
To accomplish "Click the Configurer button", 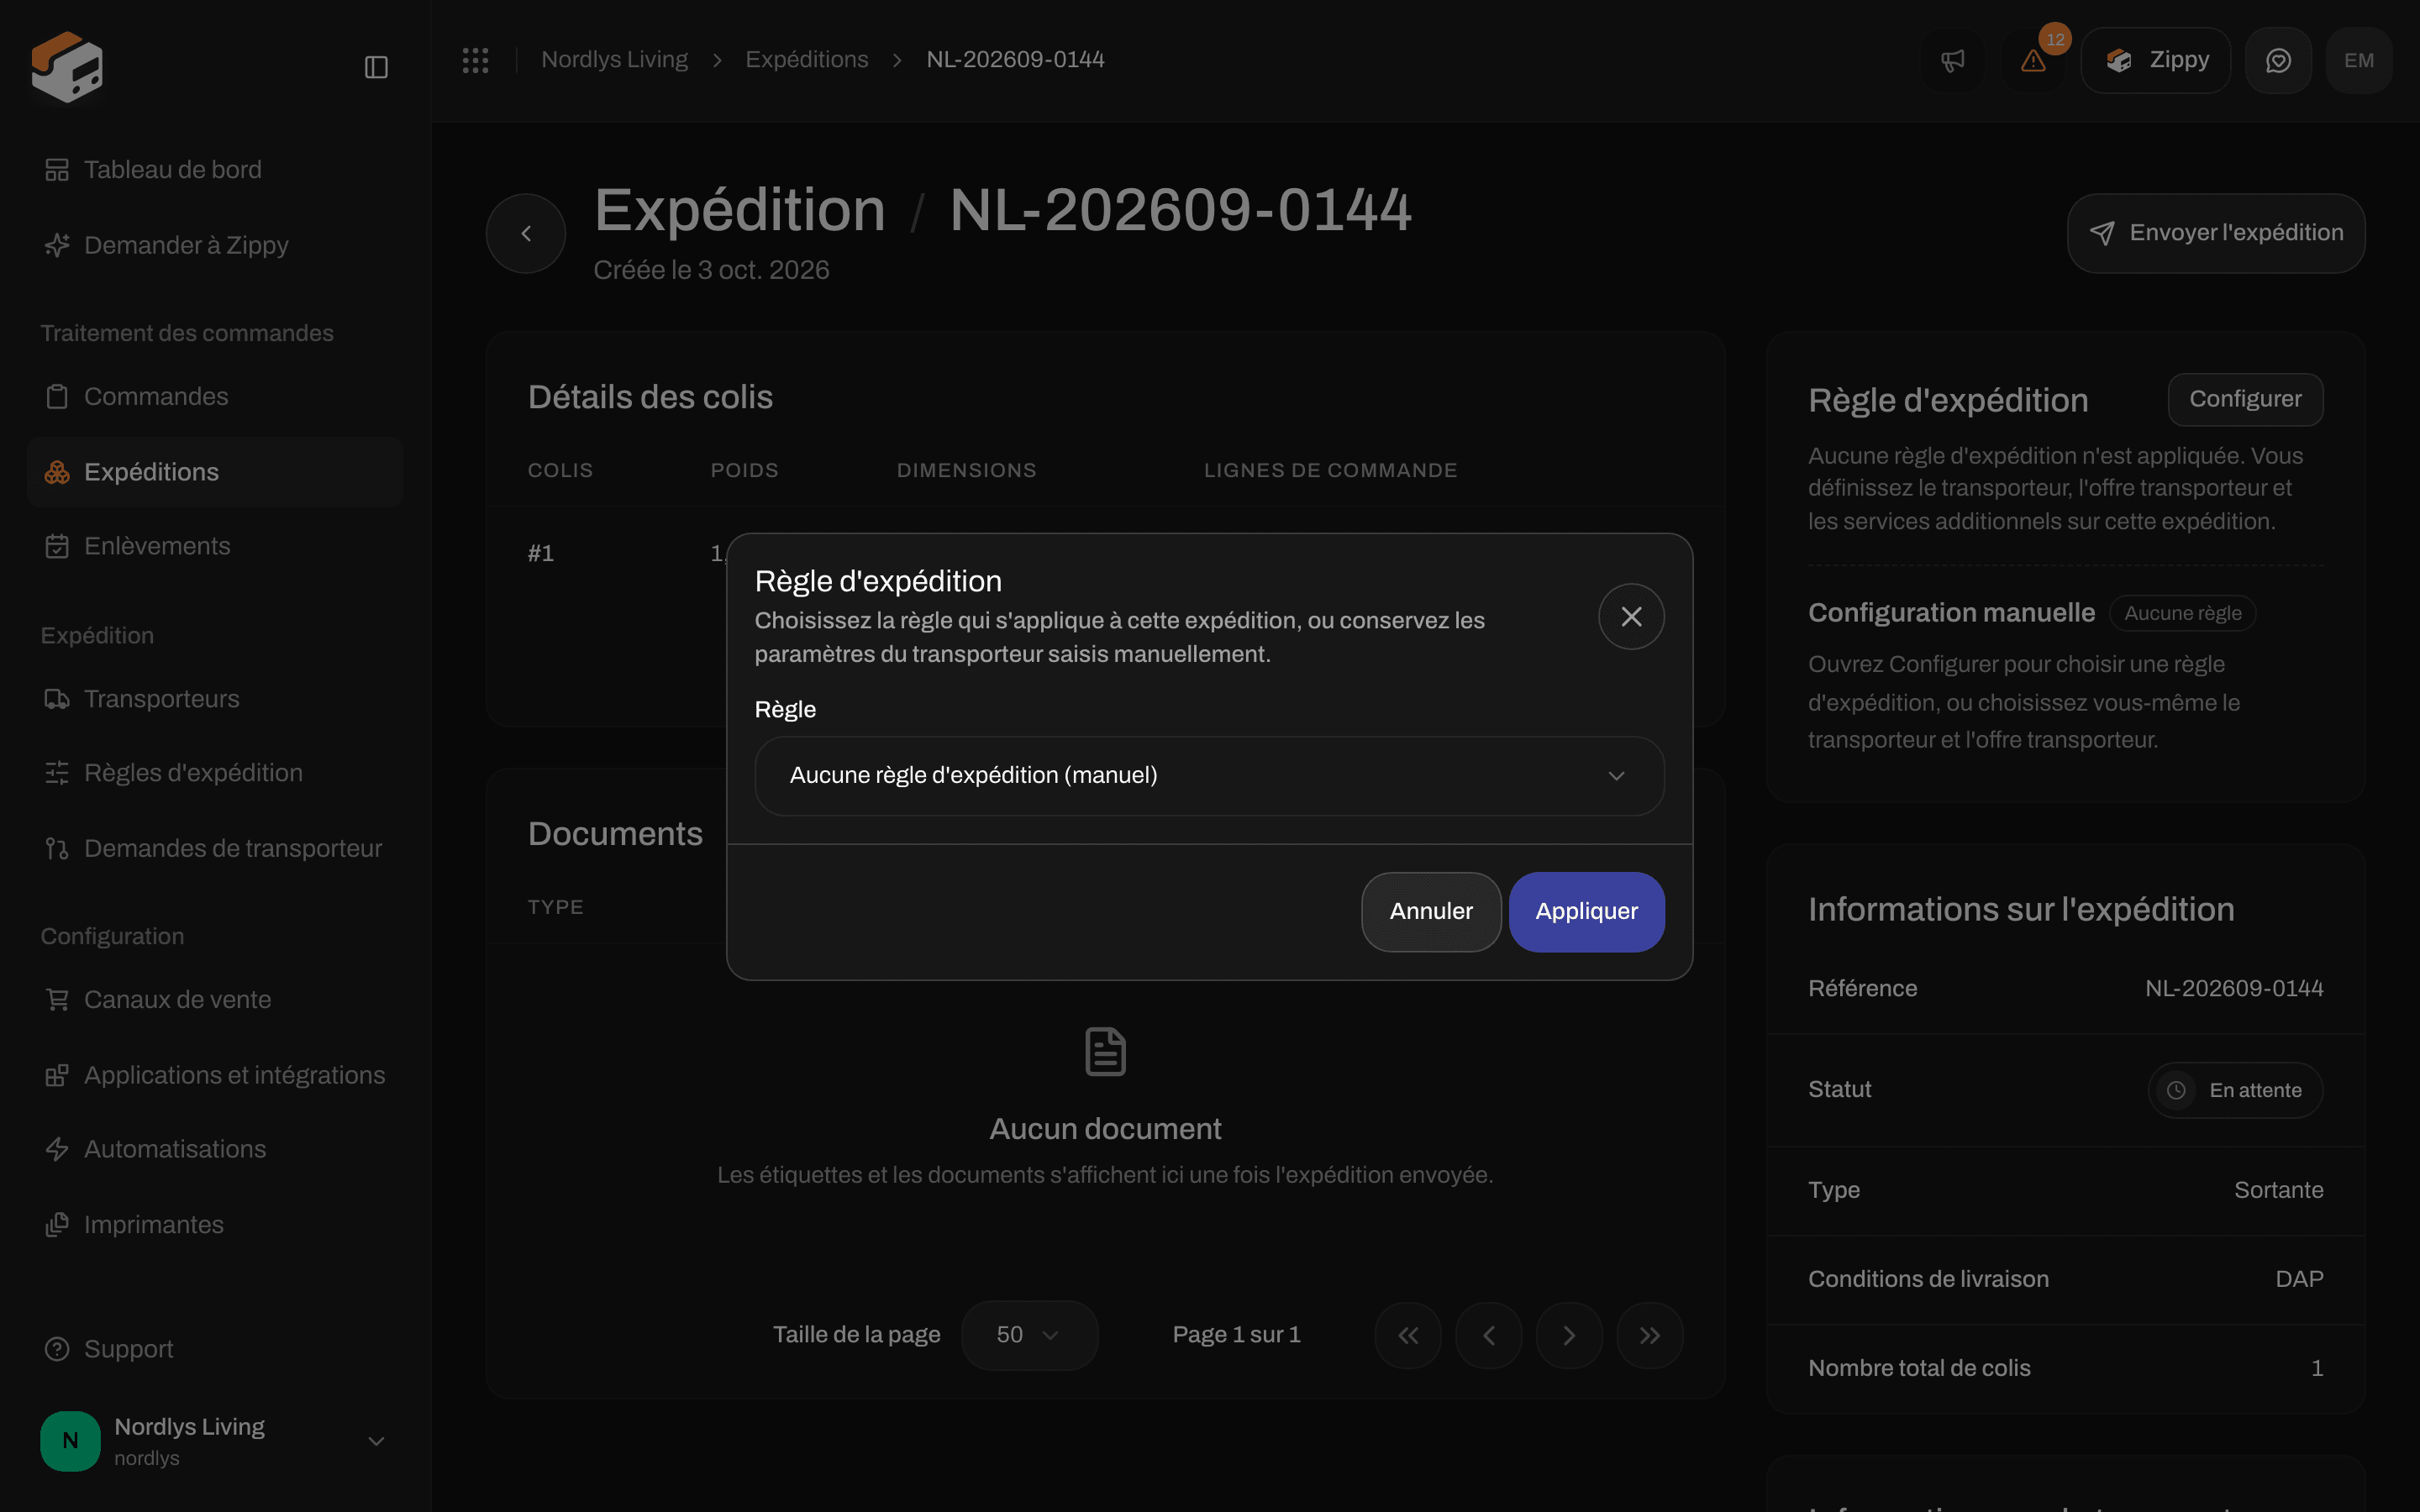I will click(x=2245, y=399).
